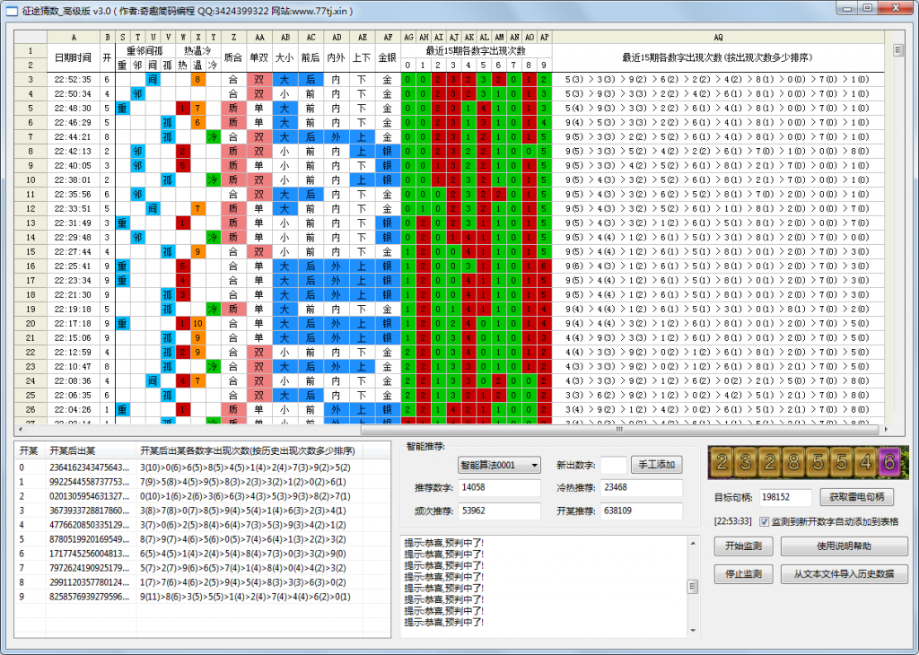Viewport: 919px width, 655px height.
Task: Click the 最近15期各数字出现次数 header cell
Action: [476, 50]
